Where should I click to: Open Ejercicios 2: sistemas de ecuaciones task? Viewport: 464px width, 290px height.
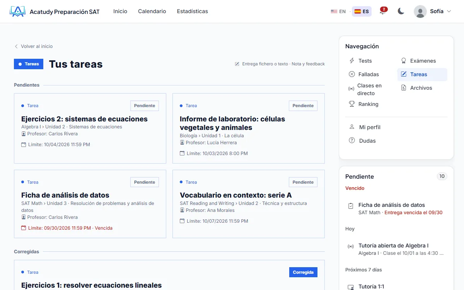[x=84, y=119]
